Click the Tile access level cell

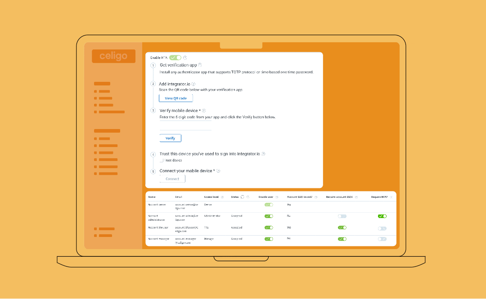(207, 228)
